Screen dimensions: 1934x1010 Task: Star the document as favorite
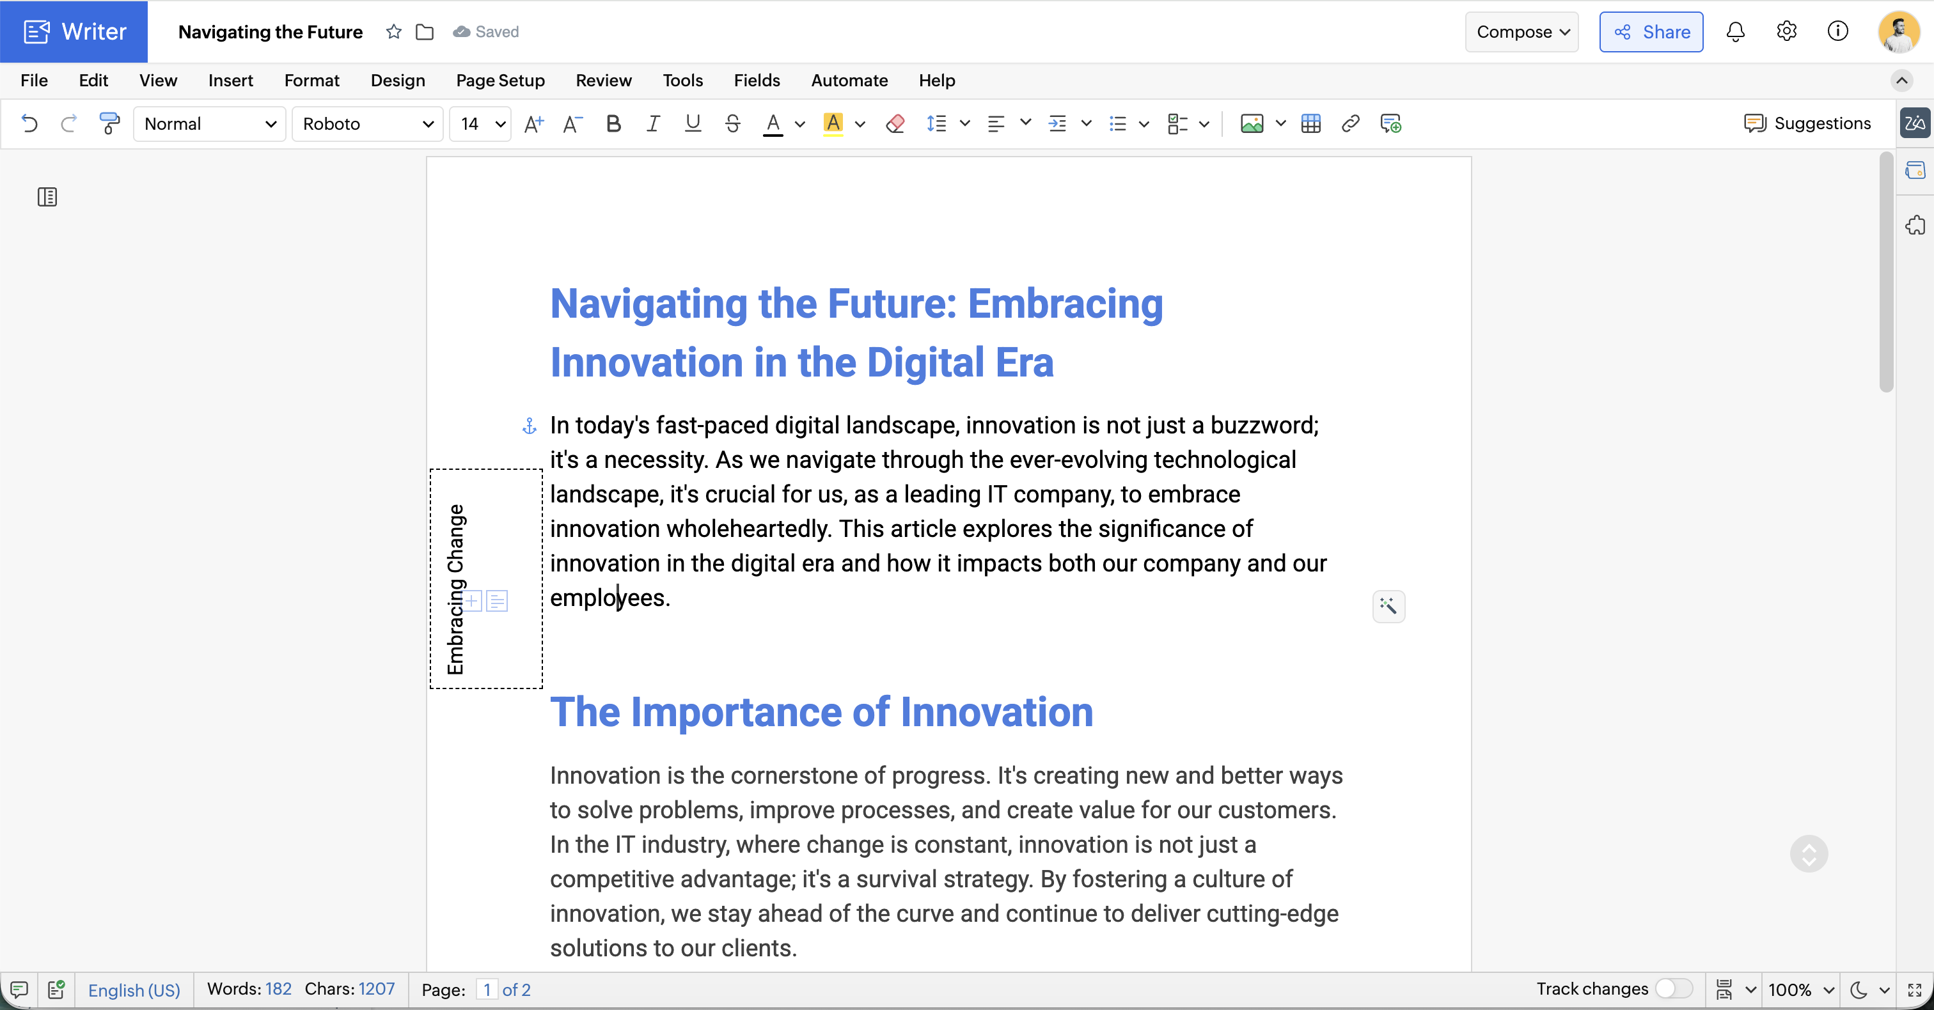coord(393,31)
